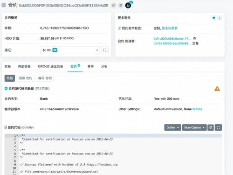Open the 事件 tab

[90, 66]
